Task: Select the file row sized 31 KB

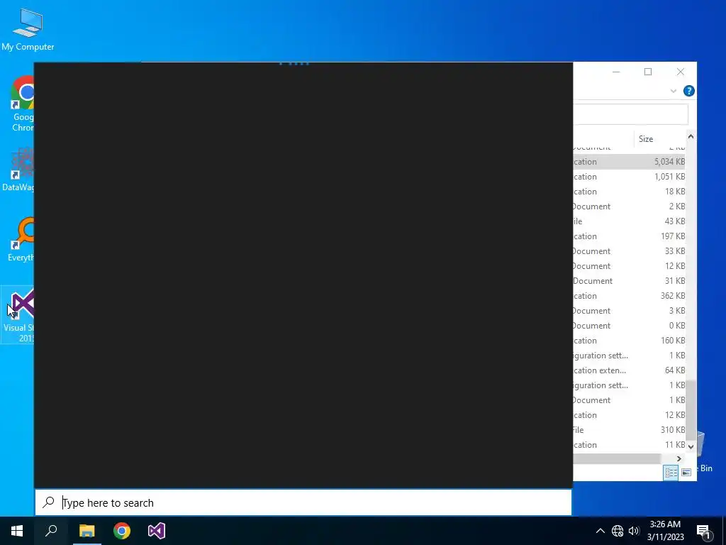Action: pyautogui.click(x=629, y=281)
